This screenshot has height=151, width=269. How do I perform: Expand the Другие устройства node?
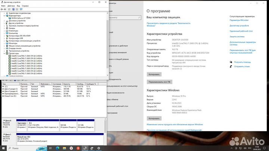click(x=4, y=23)
